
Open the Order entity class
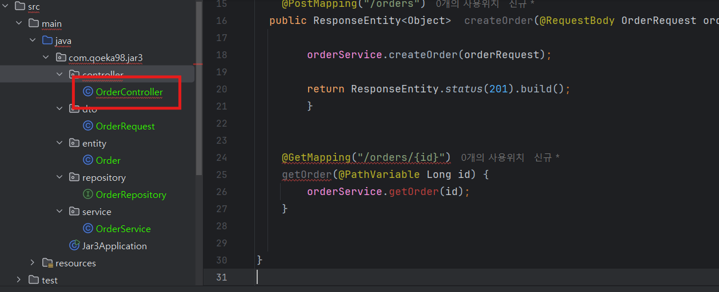pyautogui.click(x=108, y=160)
